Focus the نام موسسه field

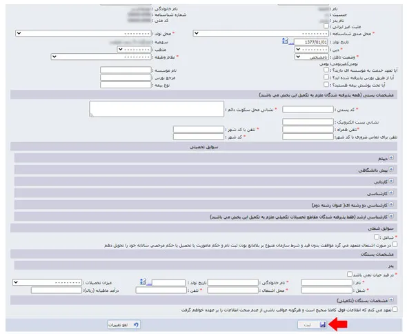coord(126,70)
